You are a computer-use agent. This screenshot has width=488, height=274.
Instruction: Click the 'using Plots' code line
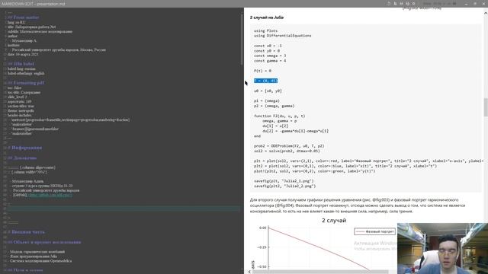265,30
